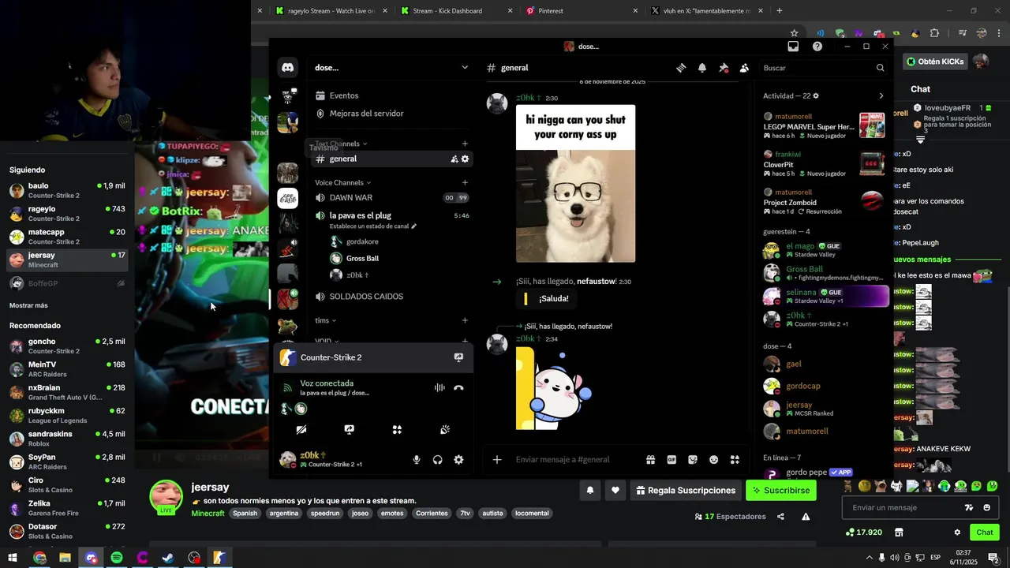Open Discord help question mark icon
1010x568 pixels.
click(x=817, y=47)
